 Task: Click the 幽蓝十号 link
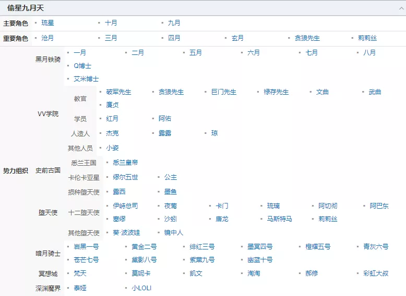click(260, 260)
